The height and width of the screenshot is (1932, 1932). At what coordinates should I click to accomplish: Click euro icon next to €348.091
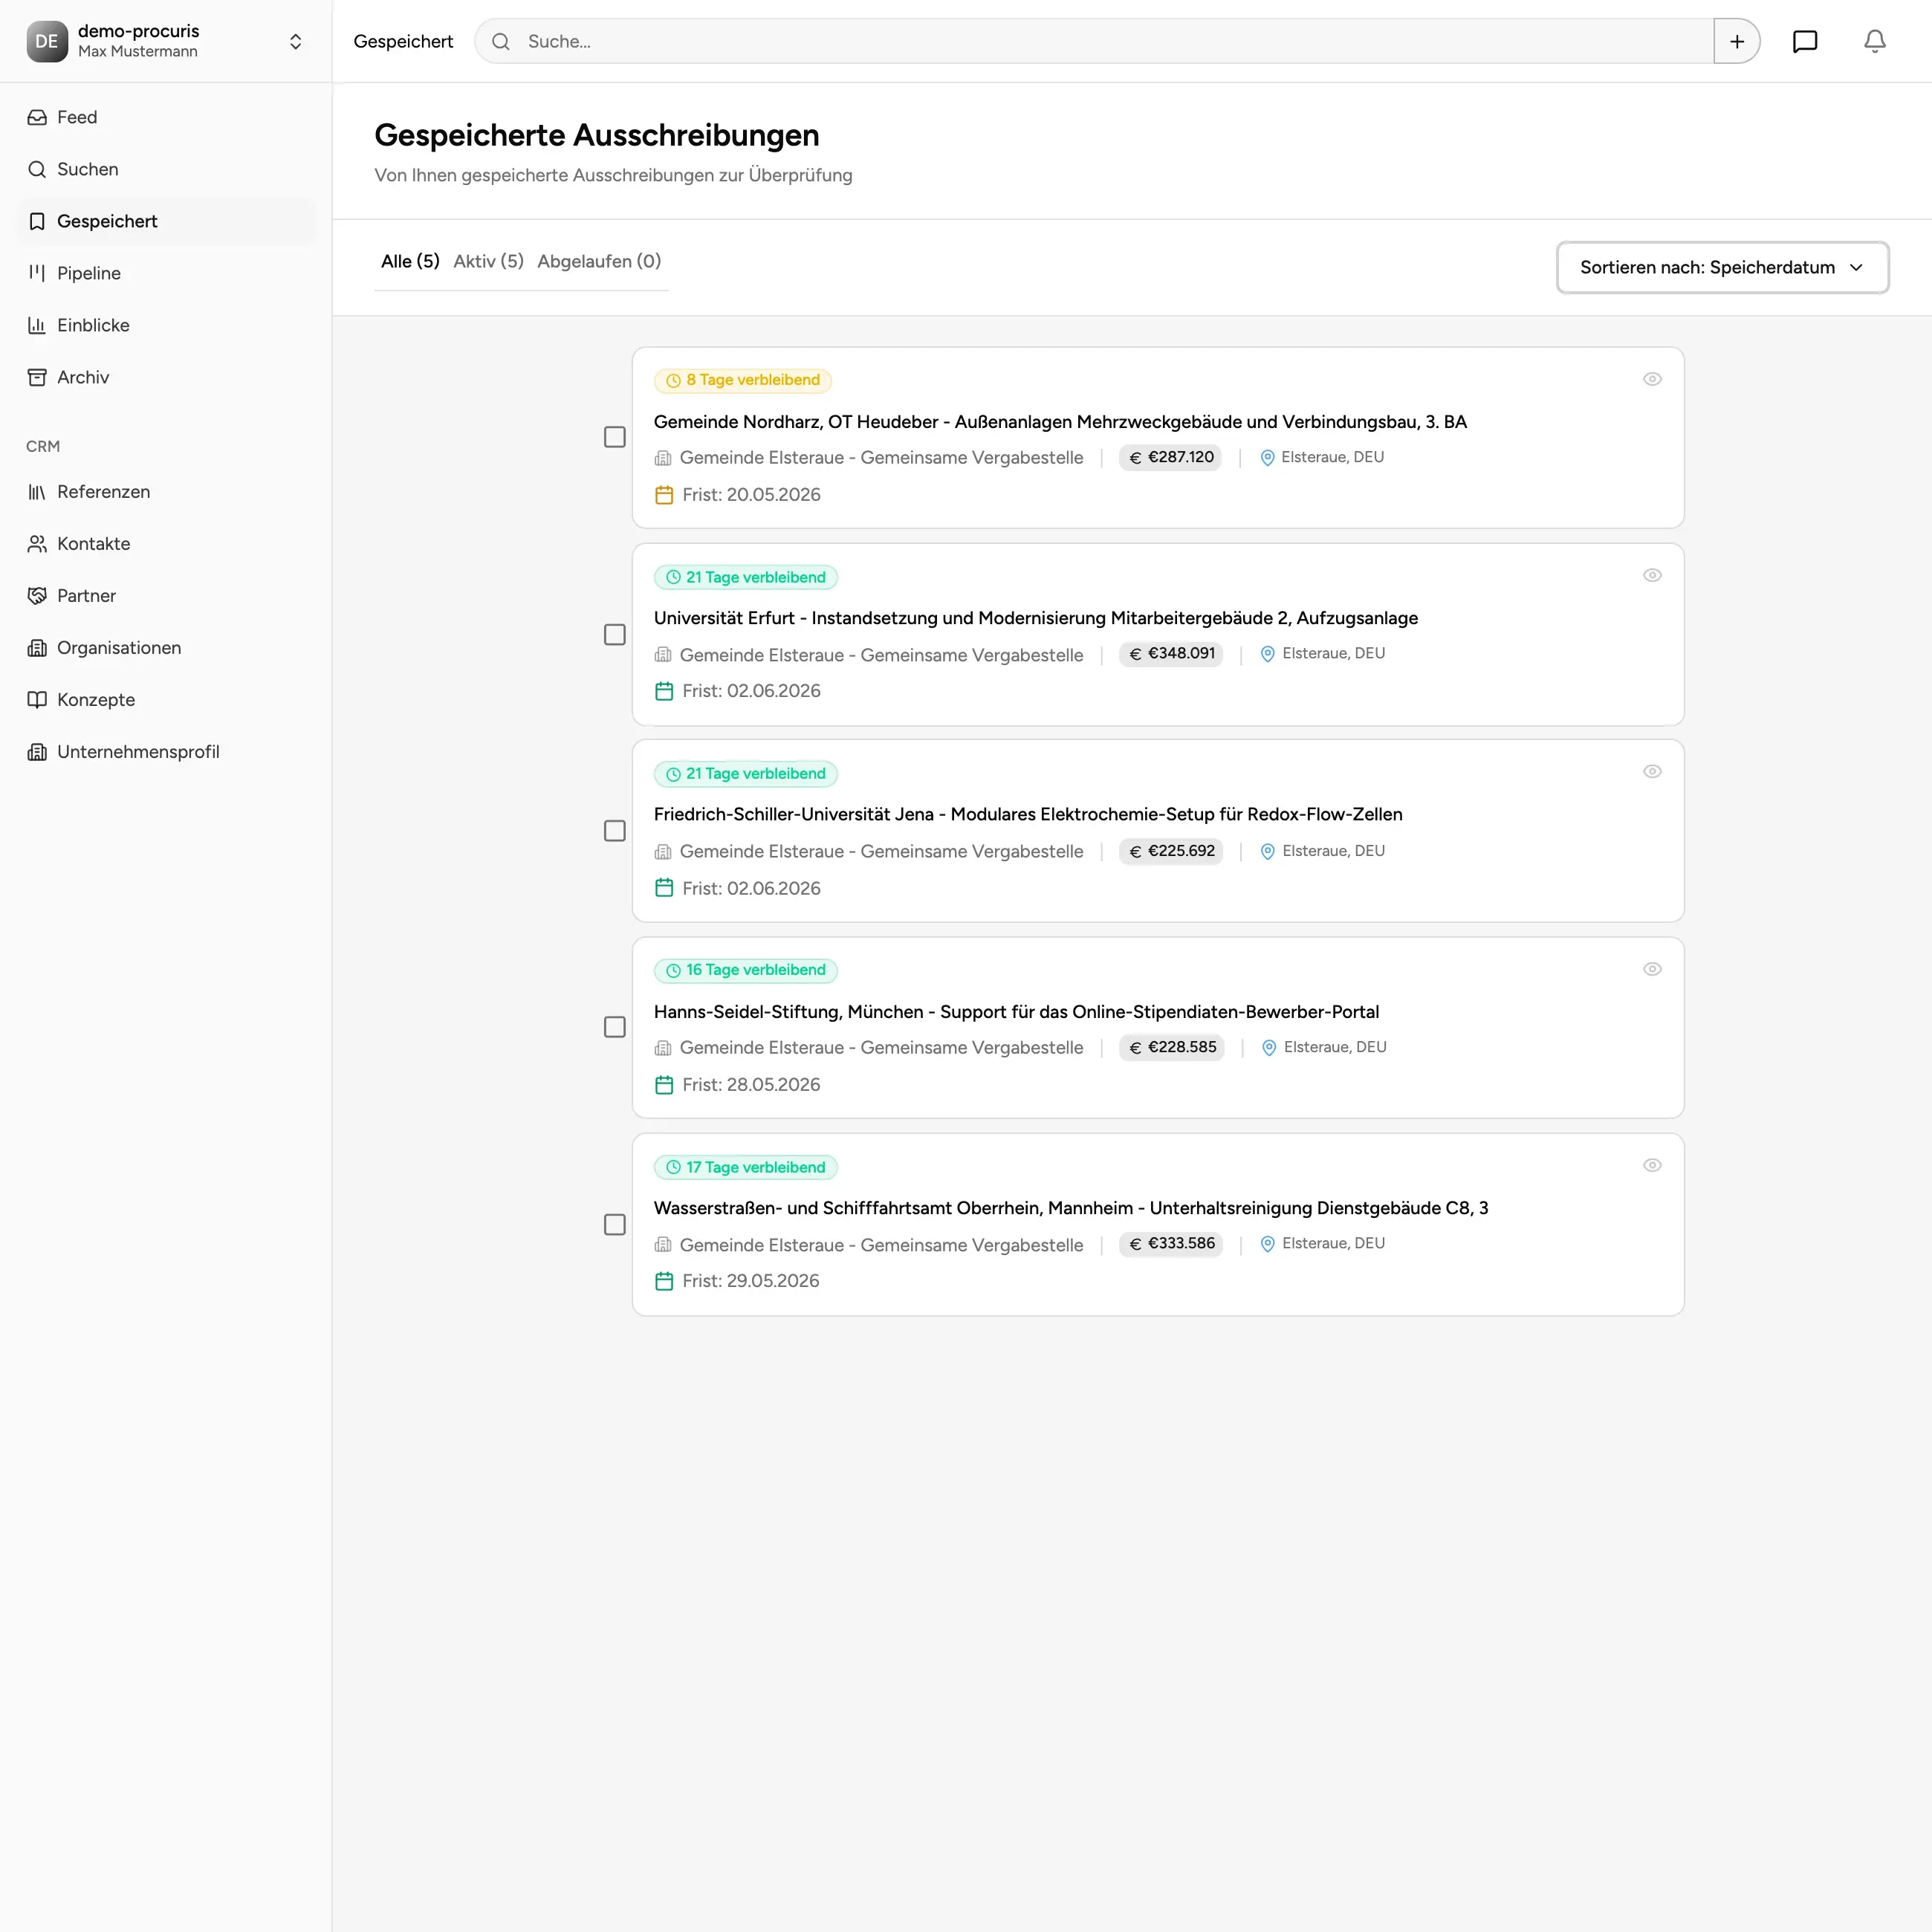pos(1135,655)
